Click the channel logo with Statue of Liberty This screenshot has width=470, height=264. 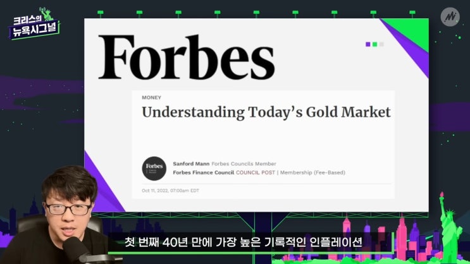(x=34, y=24)
